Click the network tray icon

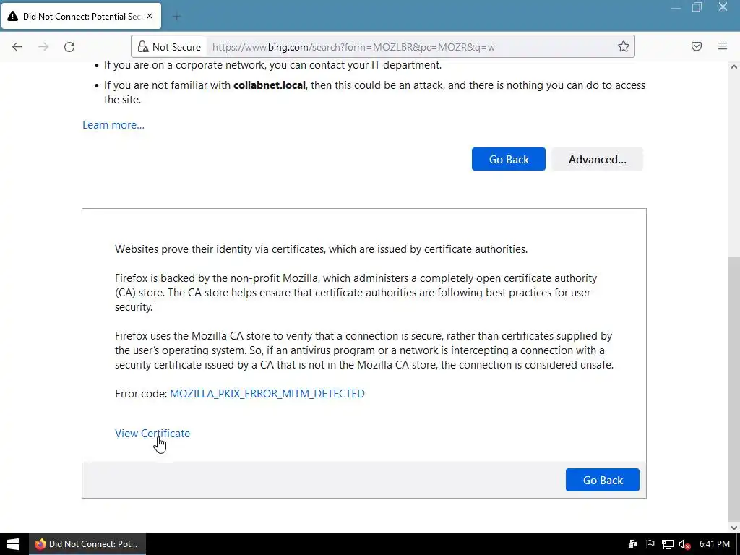[667, 545]
